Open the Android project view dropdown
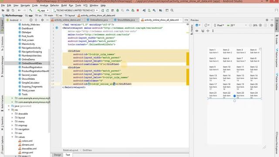This screenshot has width=279, height=157. [x=14, y=20]
